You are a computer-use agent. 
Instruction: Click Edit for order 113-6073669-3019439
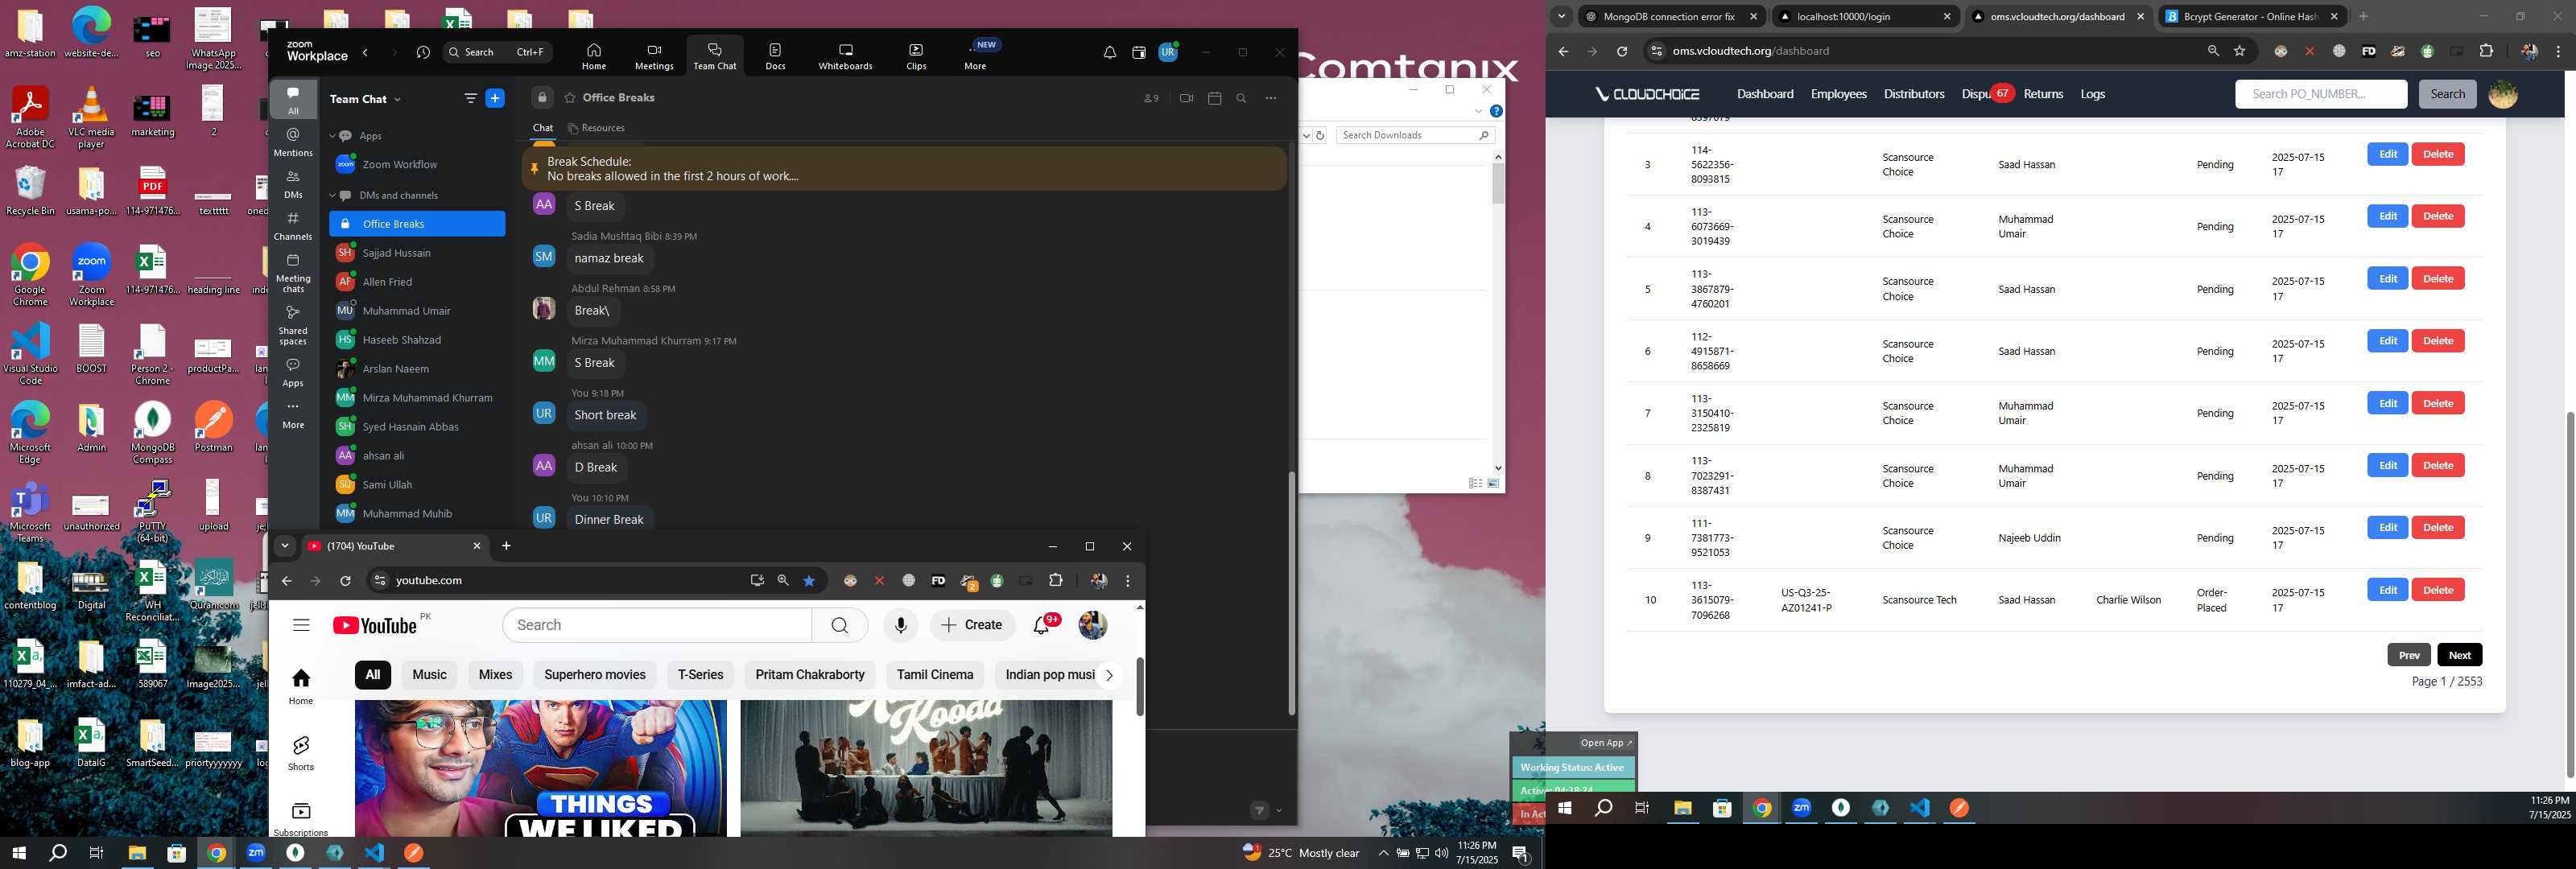(x=2387, y=216)
